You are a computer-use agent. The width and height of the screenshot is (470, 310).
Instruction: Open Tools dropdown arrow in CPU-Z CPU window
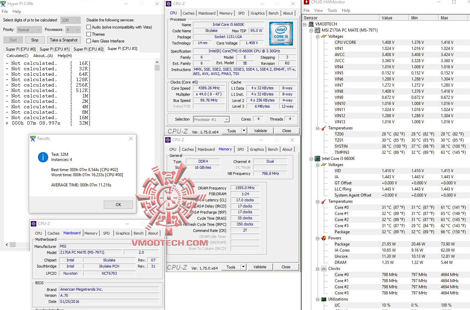coord(243,131)
